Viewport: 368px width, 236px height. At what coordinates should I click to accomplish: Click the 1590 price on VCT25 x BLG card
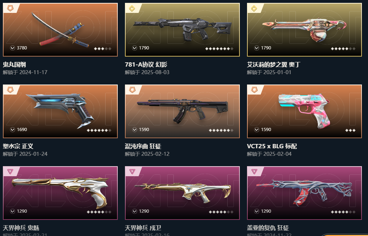[266, 130]
